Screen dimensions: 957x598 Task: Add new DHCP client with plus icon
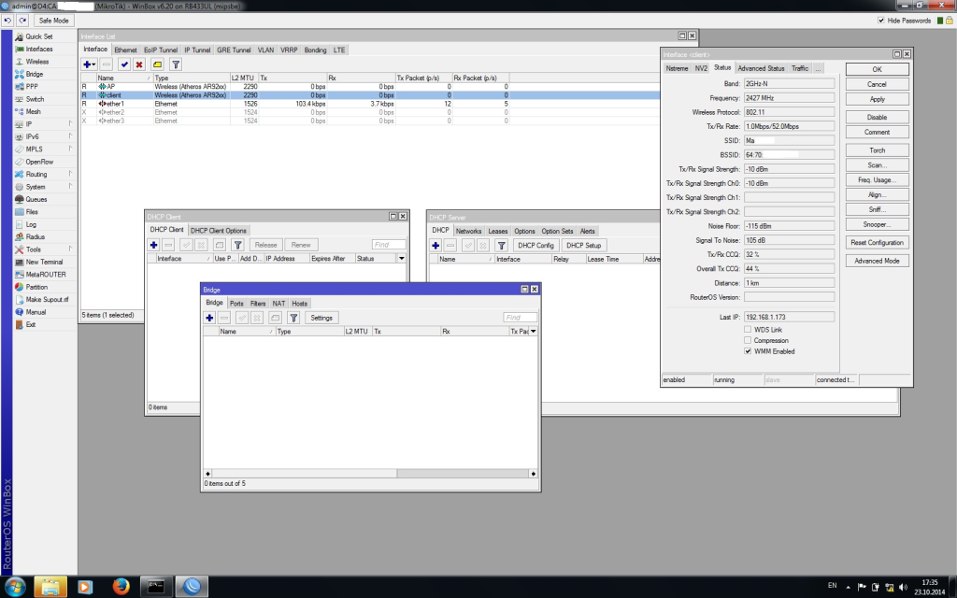(x=154, y=245)
